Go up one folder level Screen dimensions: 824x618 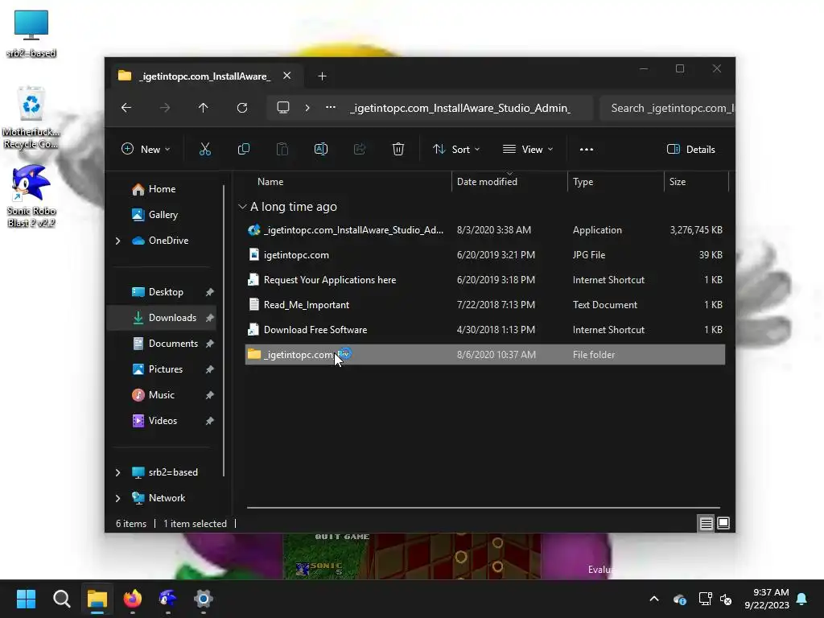tap(204, 108)
